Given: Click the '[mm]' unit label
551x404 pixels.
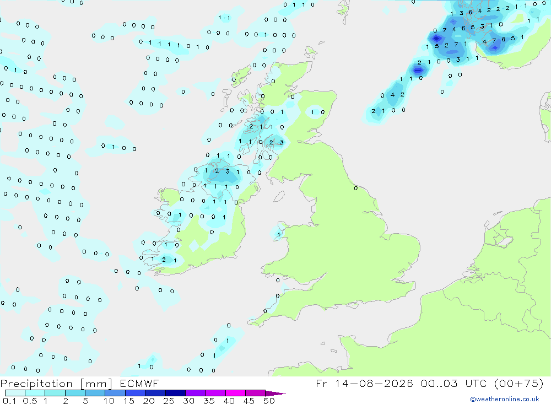Looking at the screenshot, I should [96, 384].
